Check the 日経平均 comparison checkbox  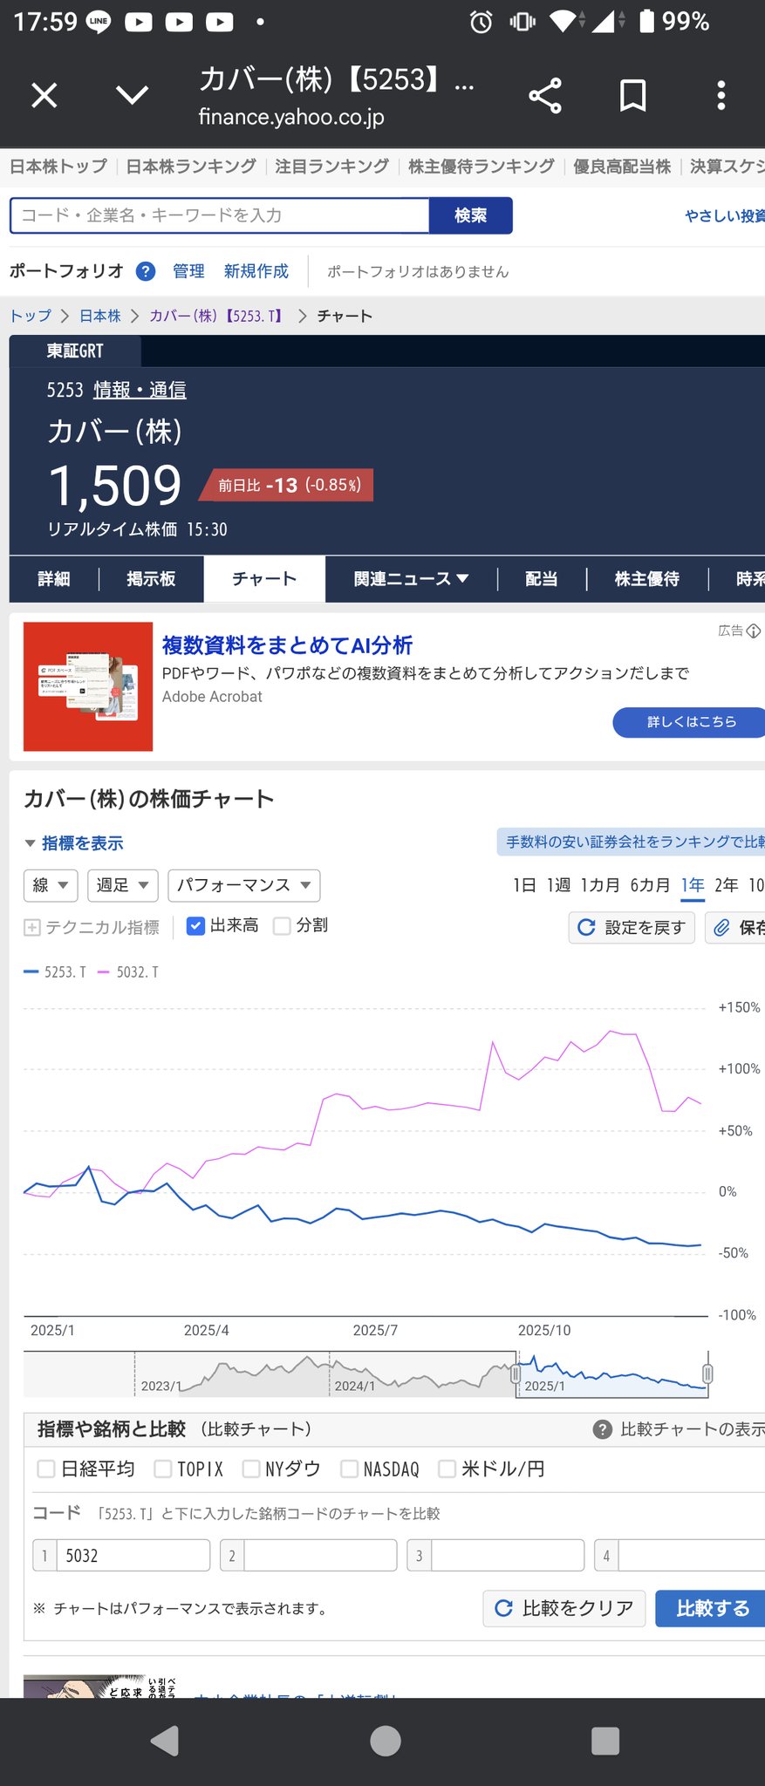46,1469
